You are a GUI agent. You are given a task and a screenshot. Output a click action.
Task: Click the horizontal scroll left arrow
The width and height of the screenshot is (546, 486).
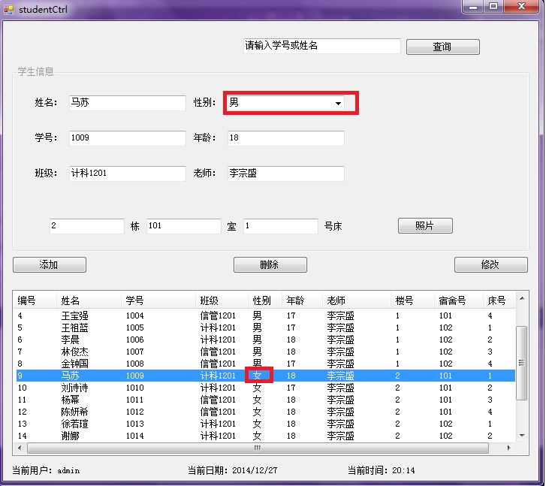pyautogui.click(x=20, y=448)
